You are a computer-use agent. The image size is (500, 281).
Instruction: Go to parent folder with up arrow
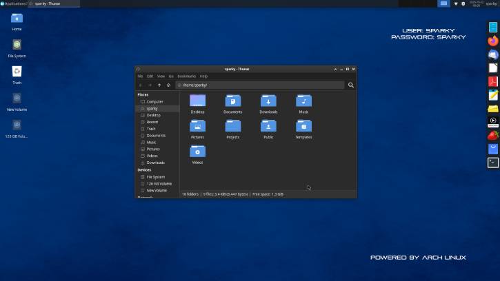coord(159,85)
